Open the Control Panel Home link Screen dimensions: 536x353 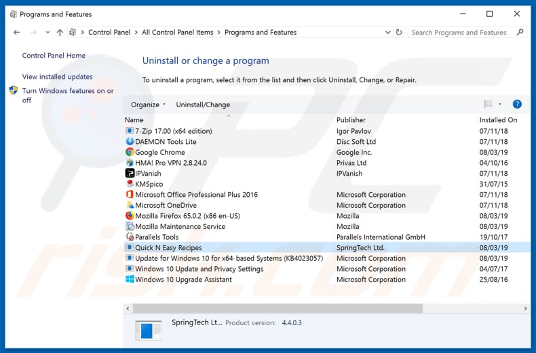54,56
